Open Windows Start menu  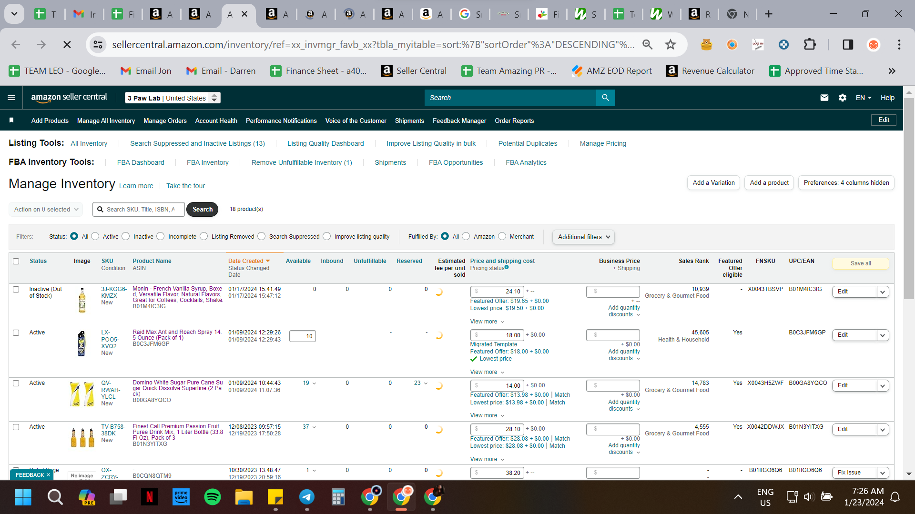click(23, 497)
